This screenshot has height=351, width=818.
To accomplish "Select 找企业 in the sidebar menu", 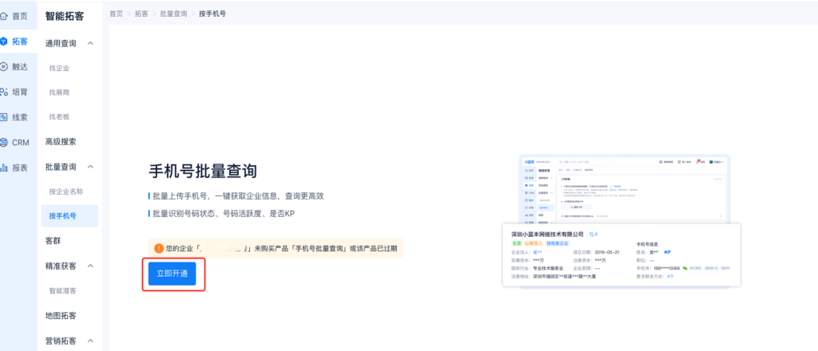I will 59,68.
